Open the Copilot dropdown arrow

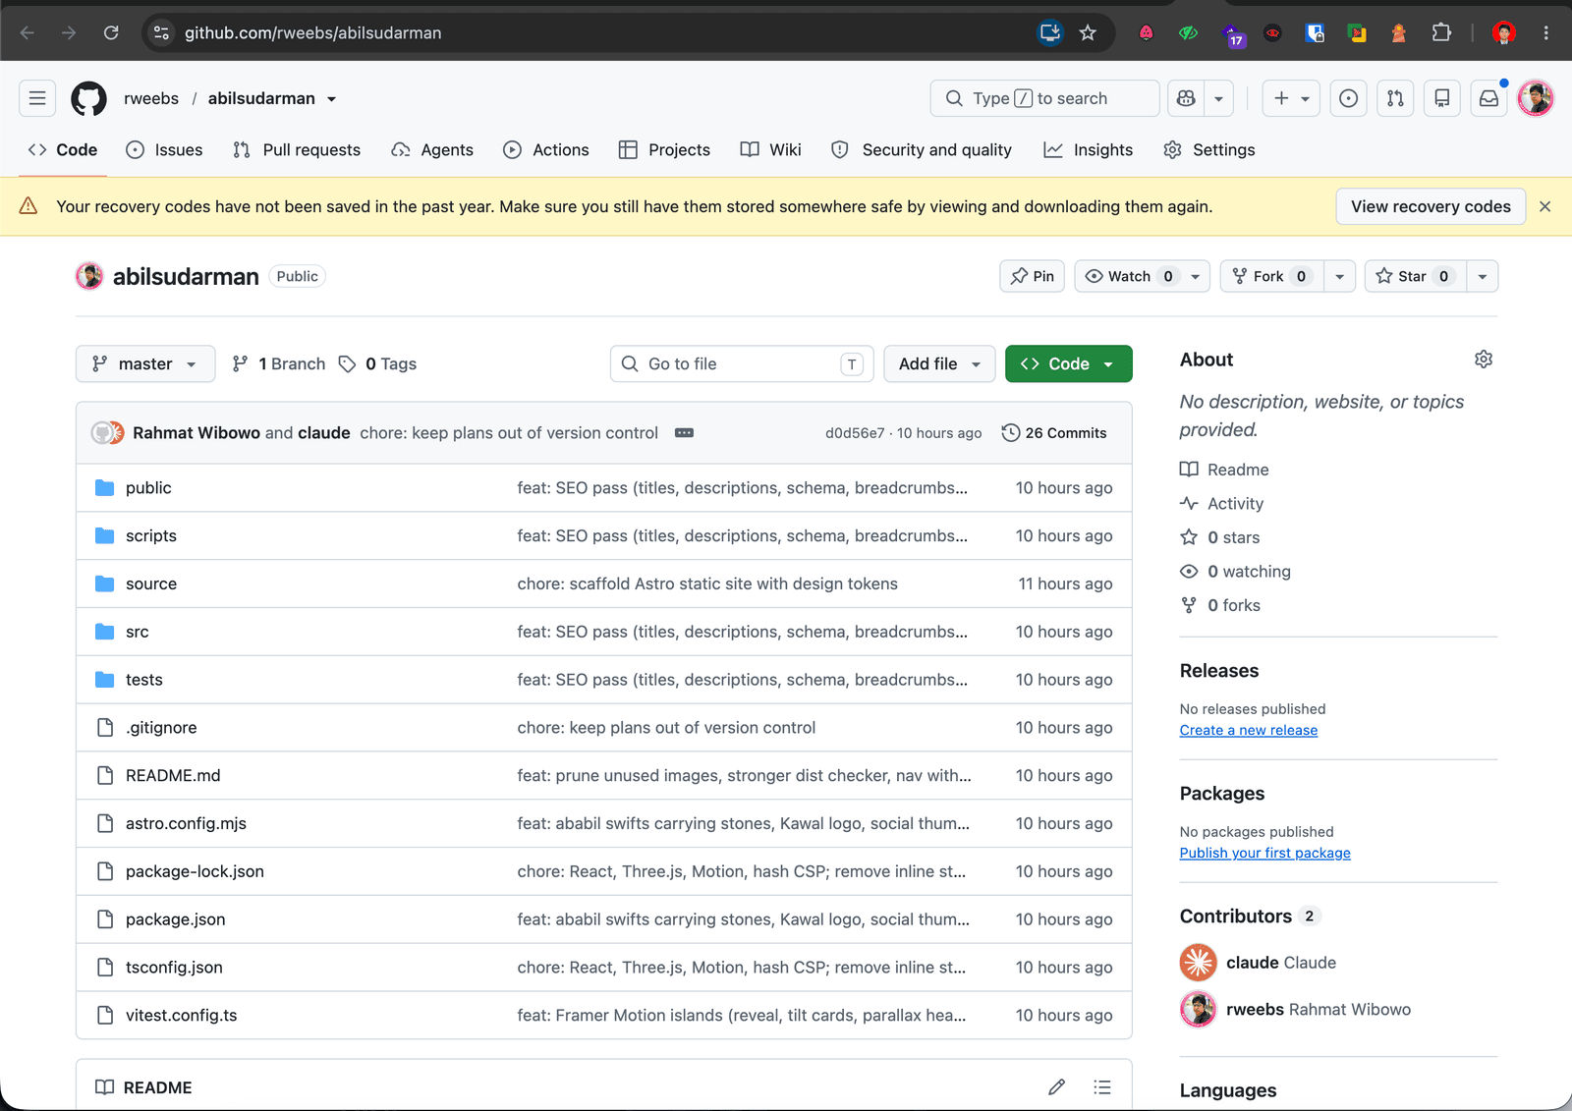[x=1218, y=98]
